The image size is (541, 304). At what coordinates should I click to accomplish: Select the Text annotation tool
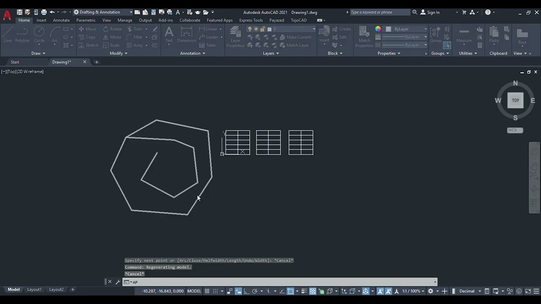(x=169, y=35)
